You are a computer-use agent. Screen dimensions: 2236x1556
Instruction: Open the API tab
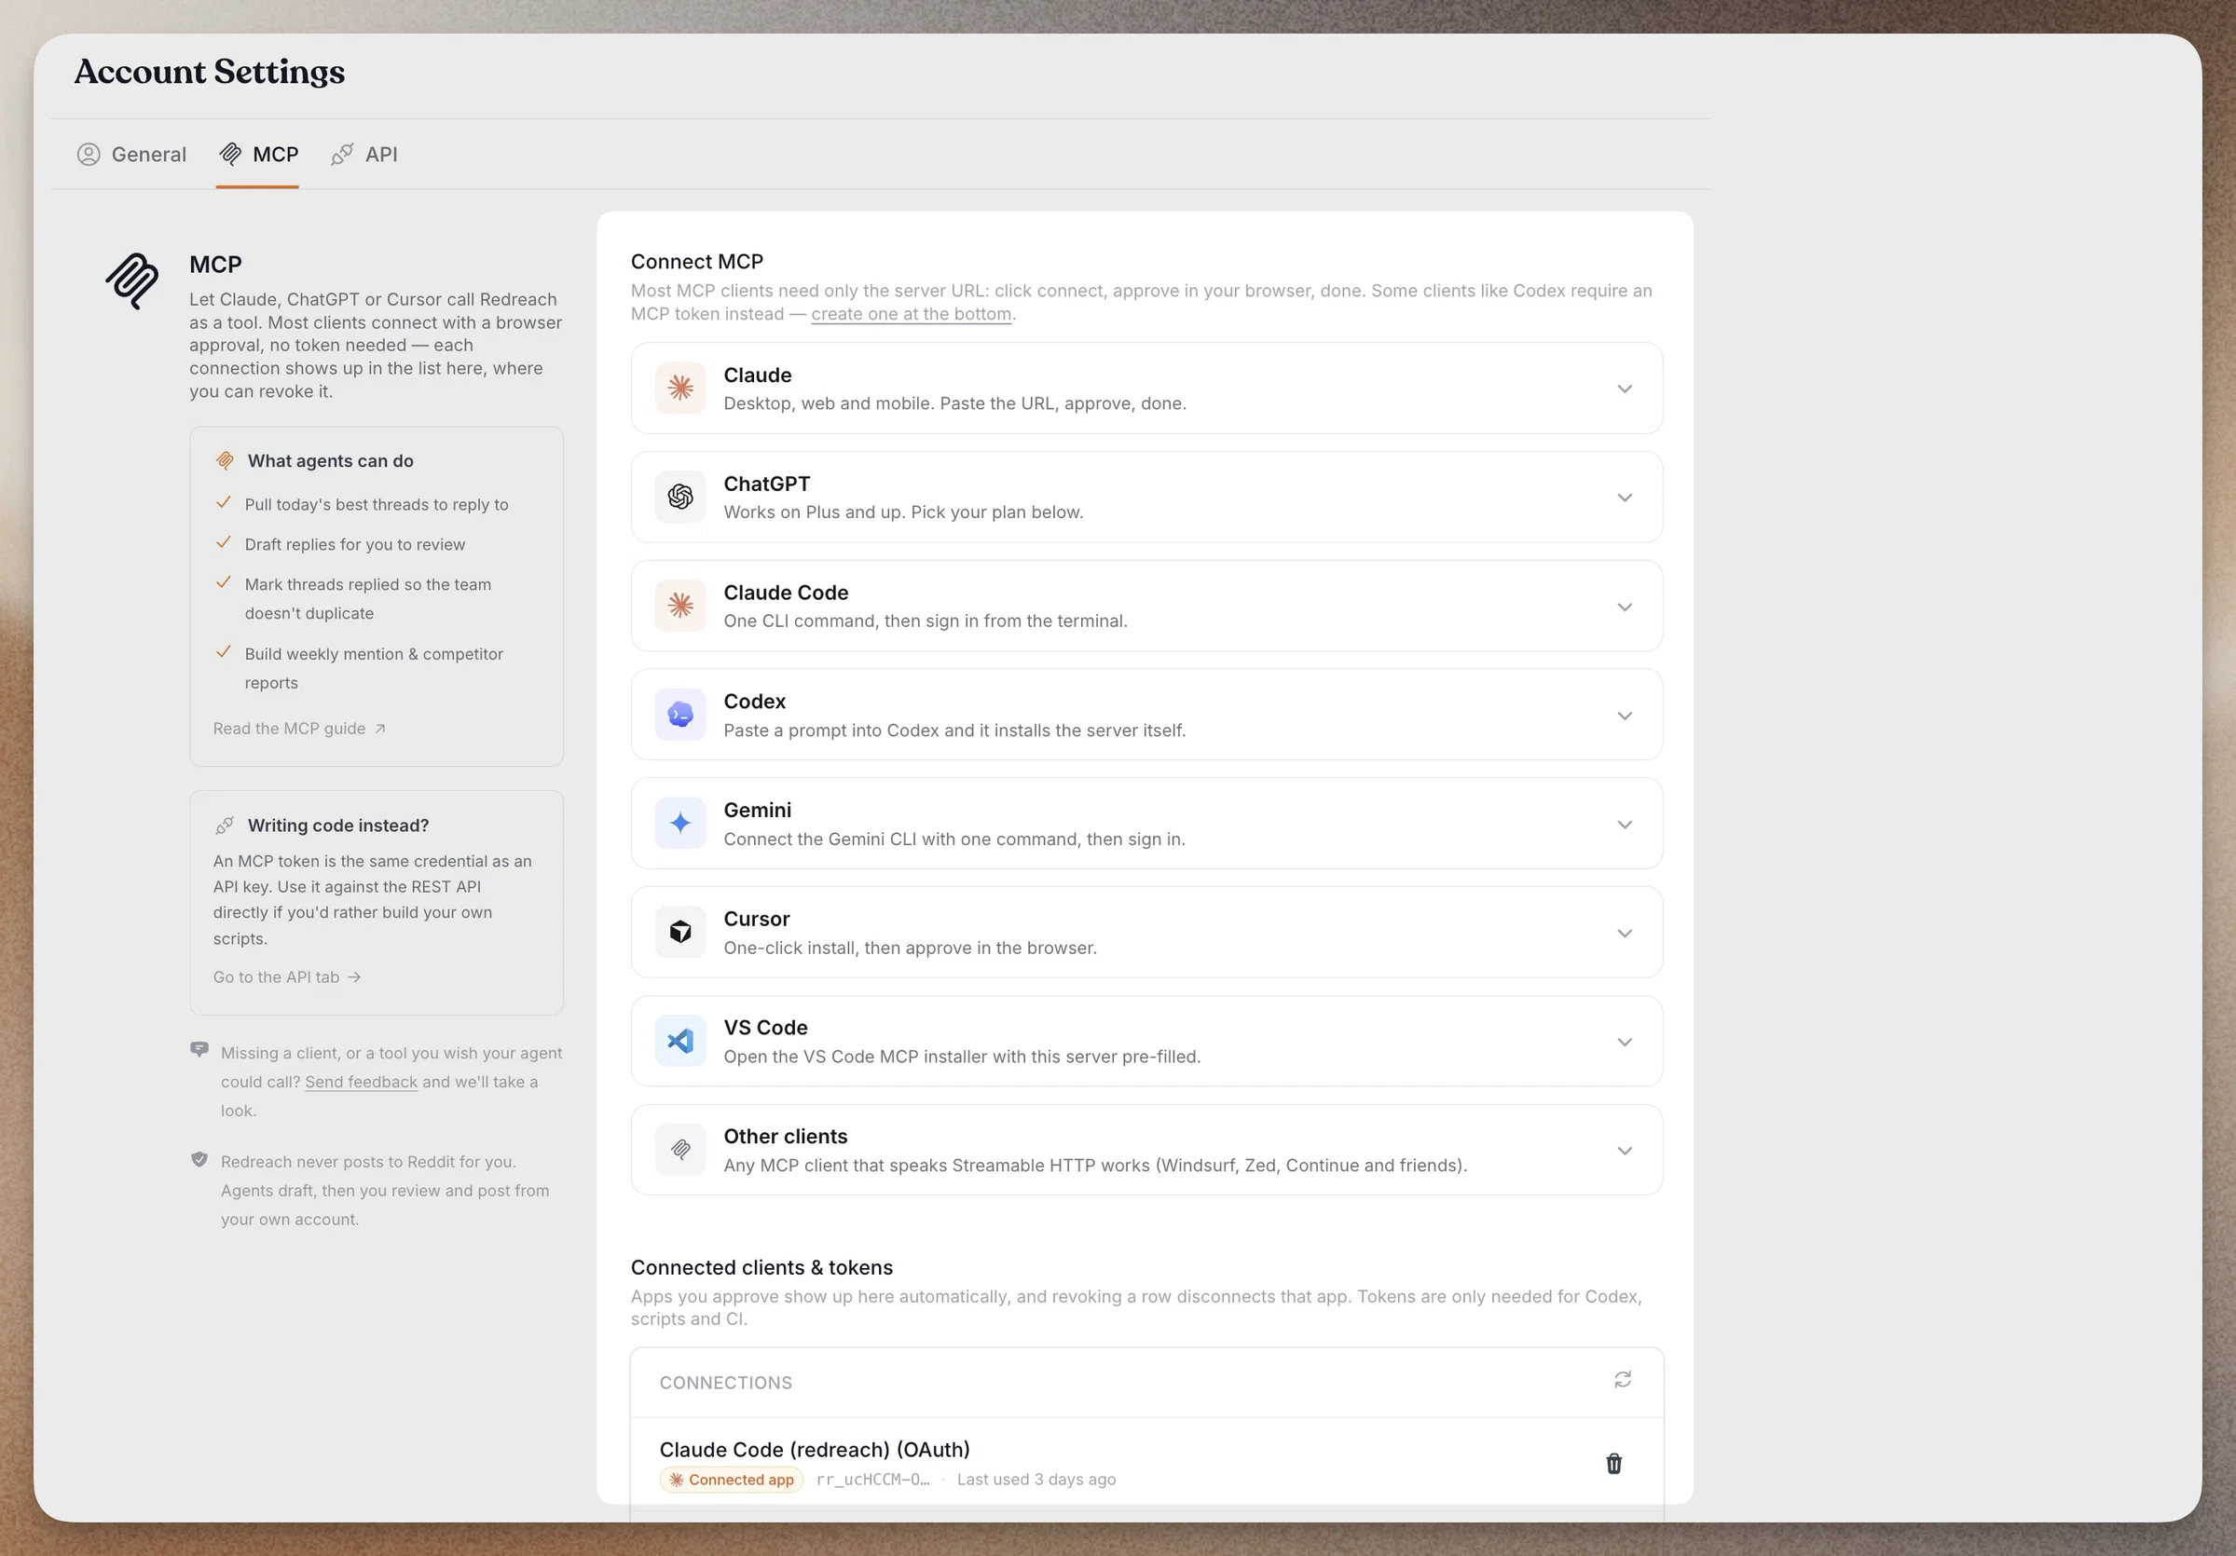click(364, 154)
